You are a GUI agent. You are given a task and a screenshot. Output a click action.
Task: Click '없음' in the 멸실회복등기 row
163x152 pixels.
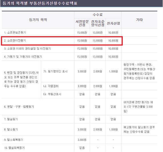pos(82,148)
